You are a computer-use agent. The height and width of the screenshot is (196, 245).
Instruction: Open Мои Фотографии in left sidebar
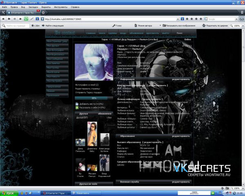[x=57, y=50]
